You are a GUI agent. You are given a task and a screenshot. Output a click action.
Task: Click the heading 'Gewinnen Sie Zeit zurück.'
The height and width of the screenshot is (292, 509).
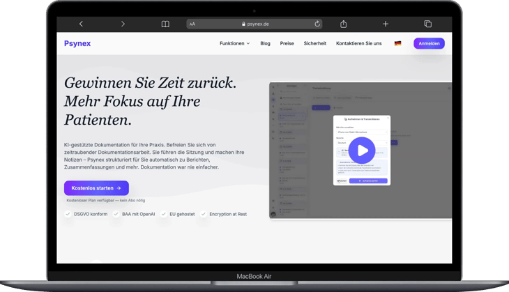click(151, 83)
